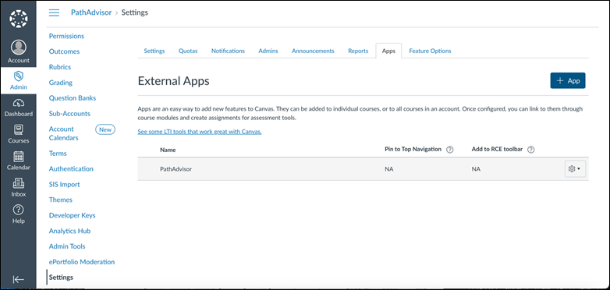Viewport: 610px width, 290px height.
Task: Click the Name column header
Action: coord(168,150)
